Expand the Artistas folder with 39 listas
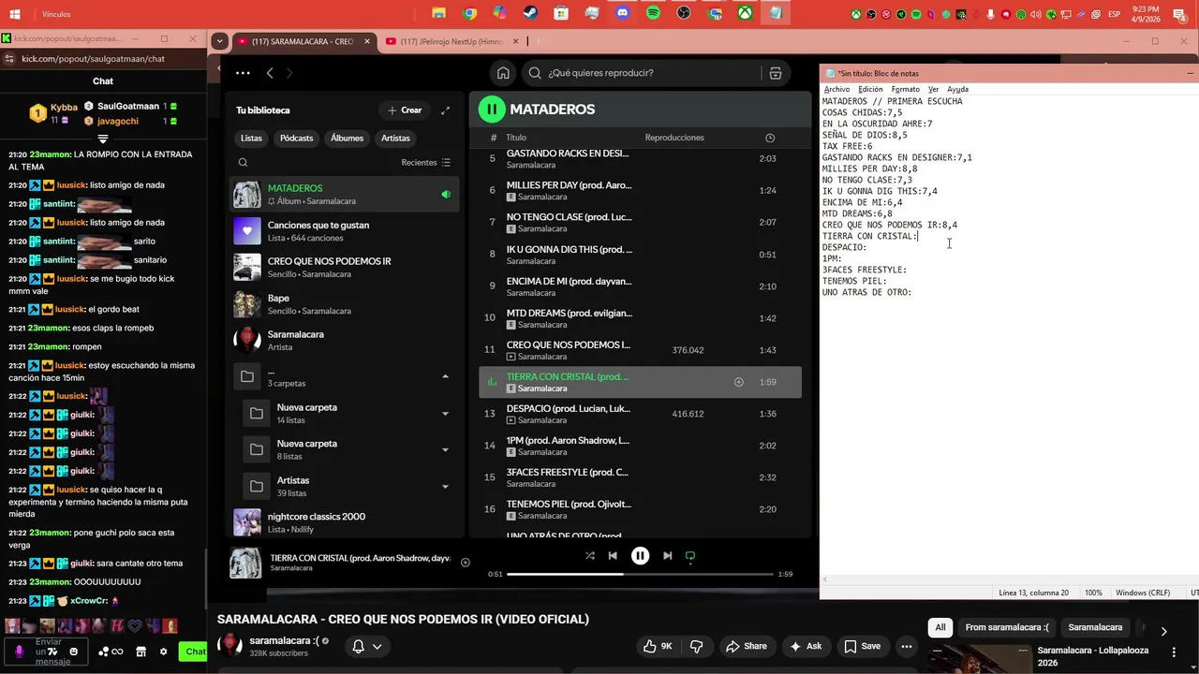 [445, 487]
